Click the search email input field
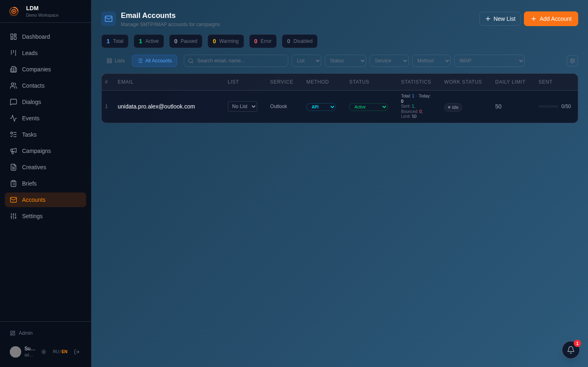 pos(236,61)
